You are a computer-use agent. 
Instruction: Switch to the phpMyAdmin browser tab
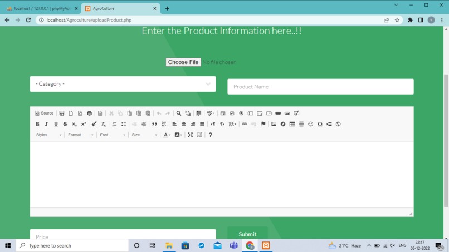point(42,8)
